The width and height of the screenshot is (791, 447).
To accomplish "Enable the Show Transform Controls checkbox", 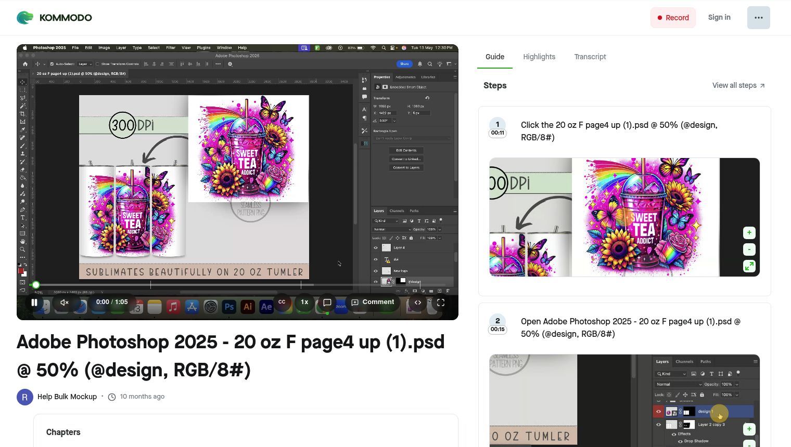I will 97,64.
